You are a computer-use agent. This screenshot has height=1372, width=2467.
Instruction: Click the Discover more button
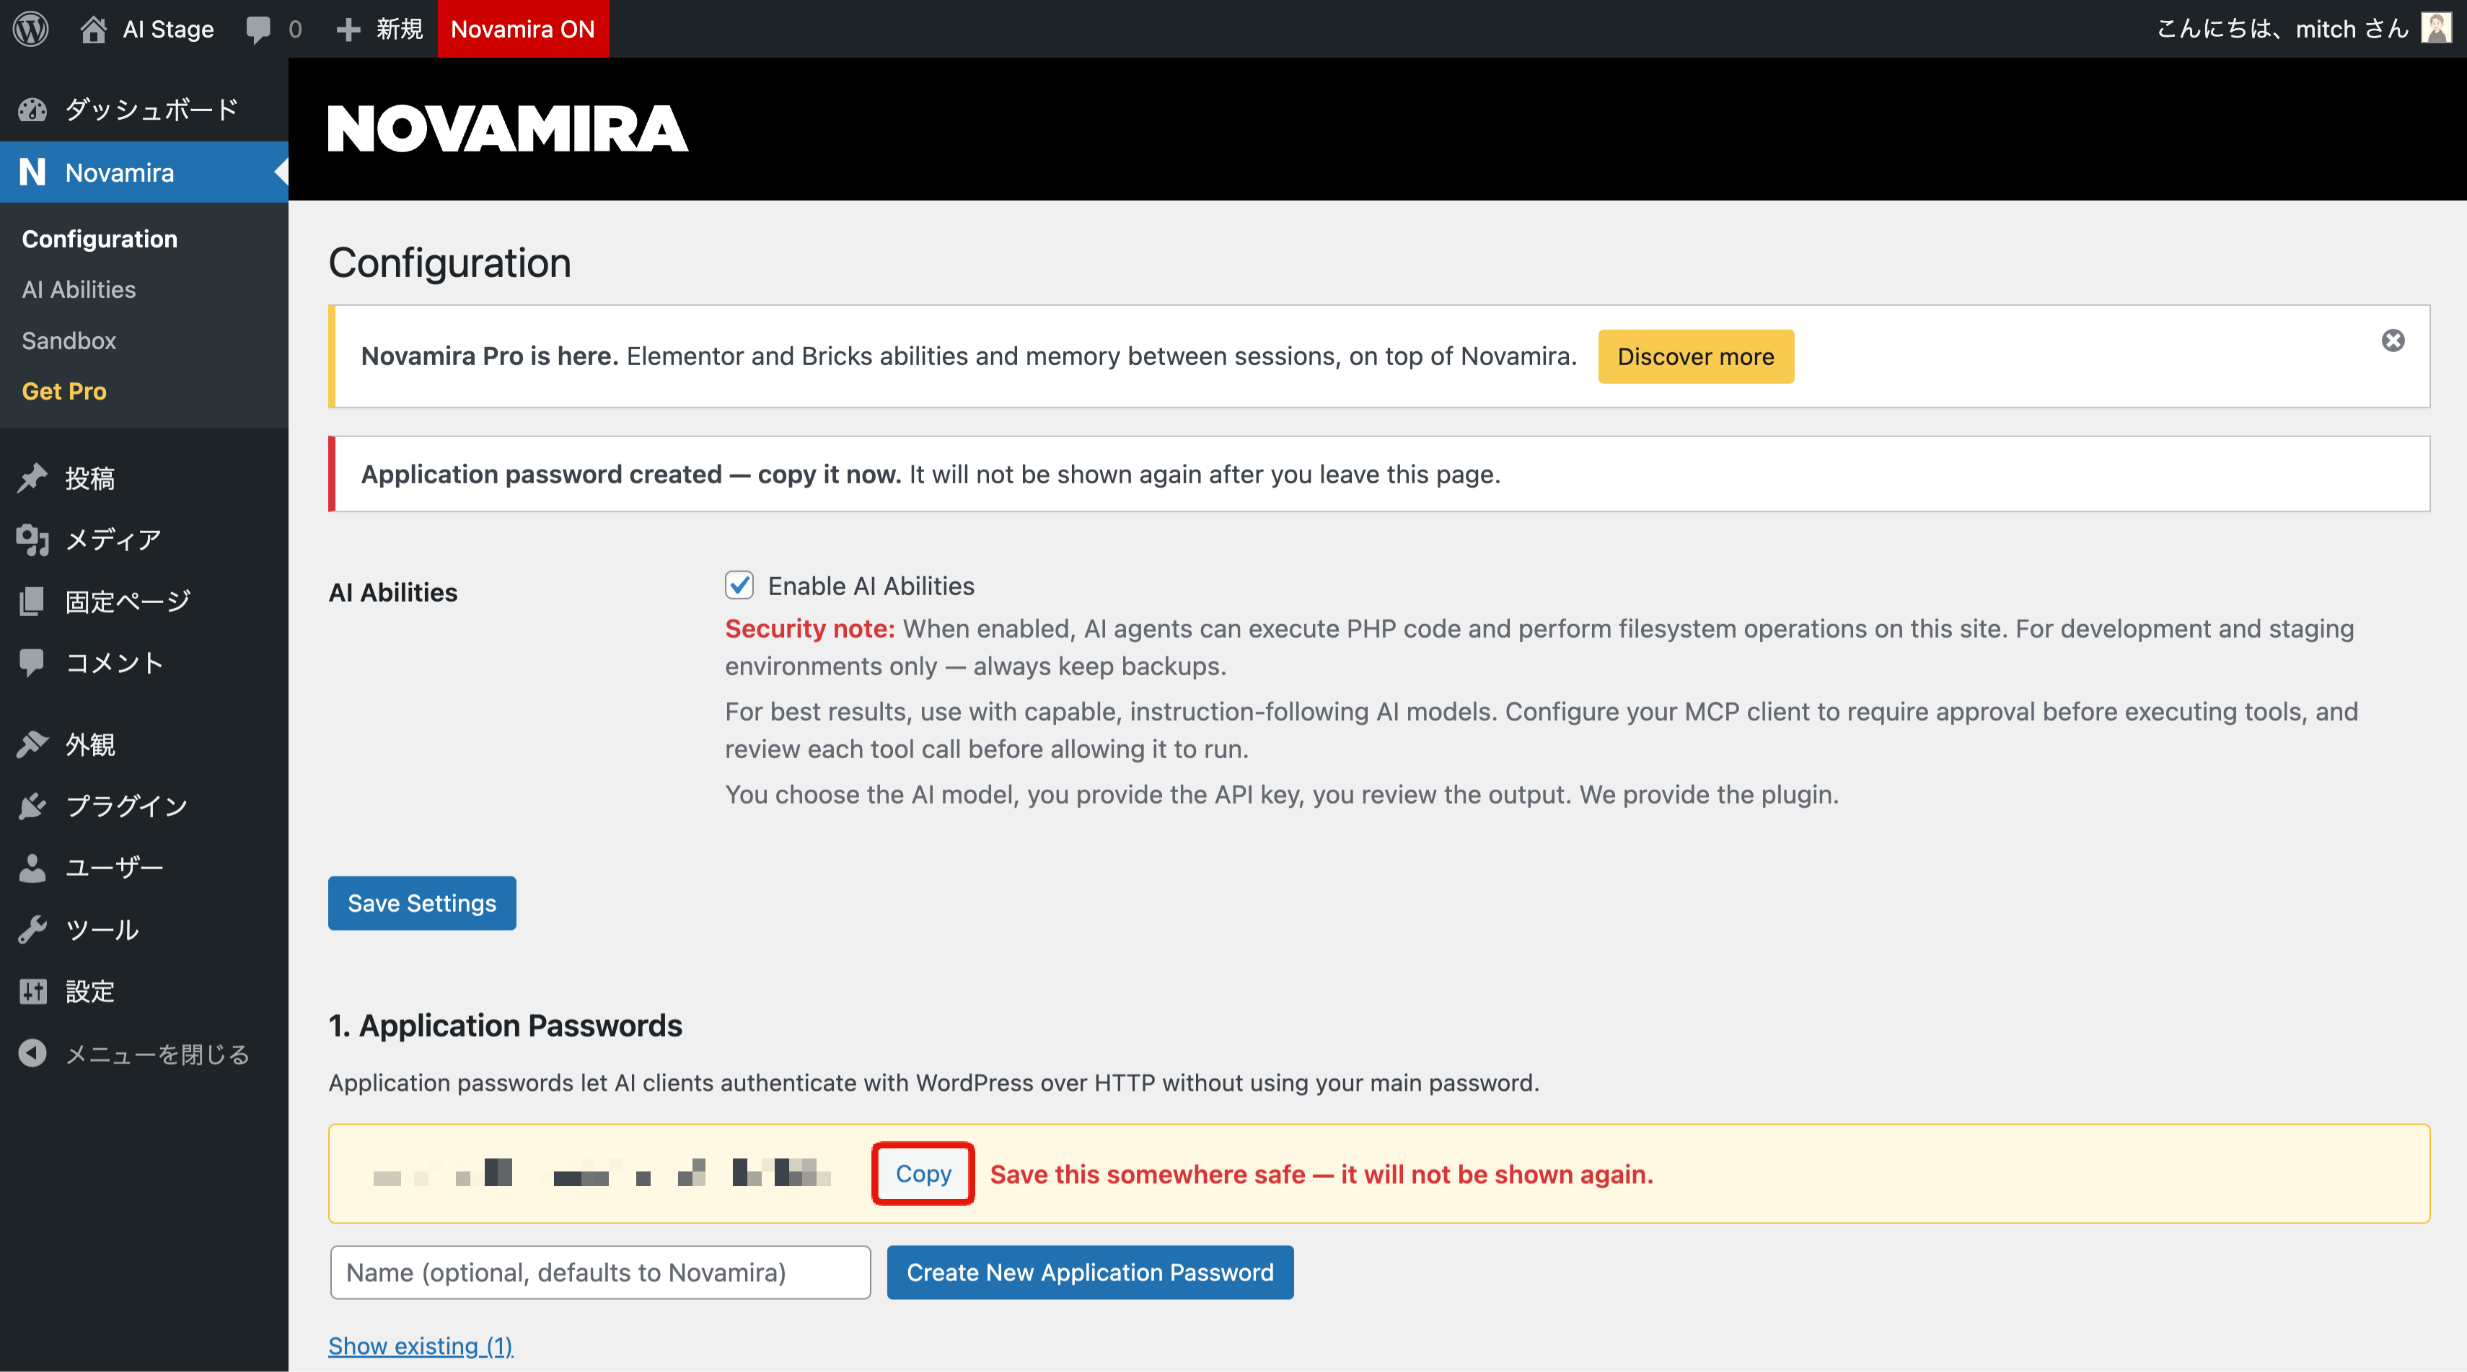point(1695,356)
